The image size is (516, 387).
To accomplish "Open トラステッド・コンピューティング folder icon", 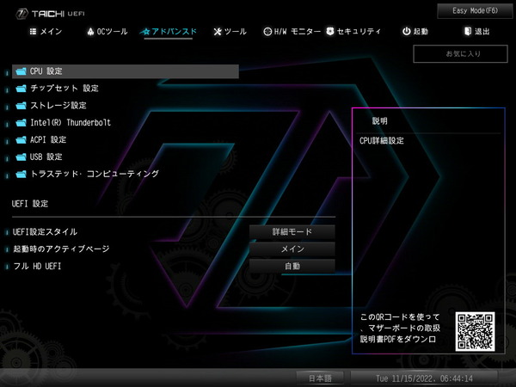I will pos(21,175).
